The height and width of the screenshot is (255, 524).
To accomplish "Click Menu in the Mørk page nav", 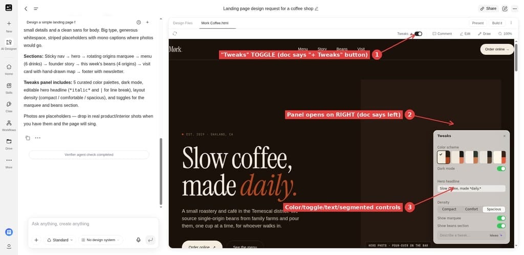I will tap(303, 49).
